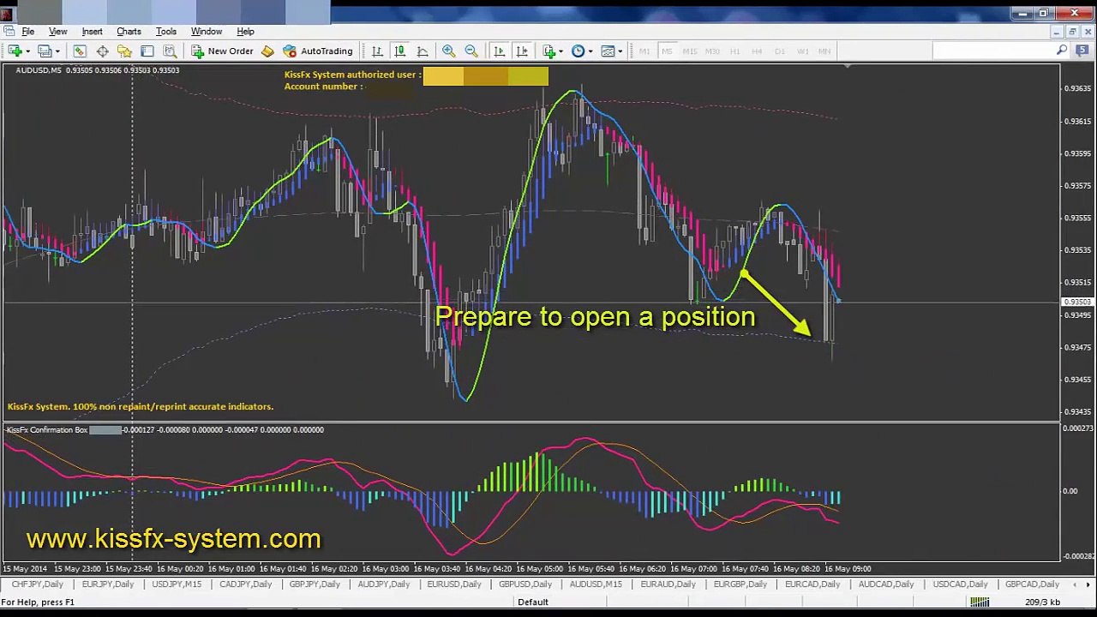The width and height of the screenshot is (1097, 617).
Task: Switch to USDJPY,M15 chart tab
Action: point(177,584)
